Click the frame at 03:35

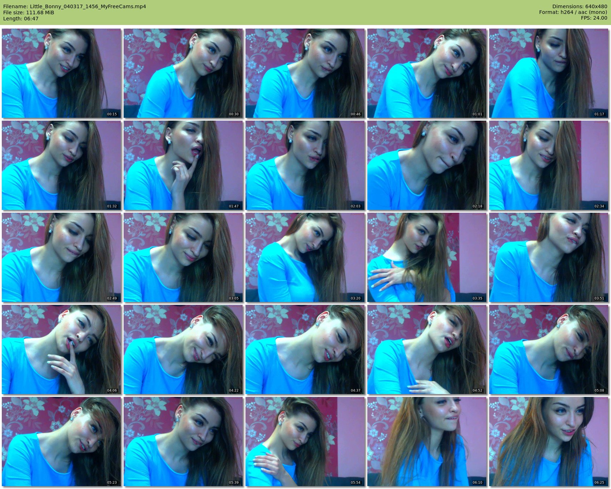(x=427, y=257)
